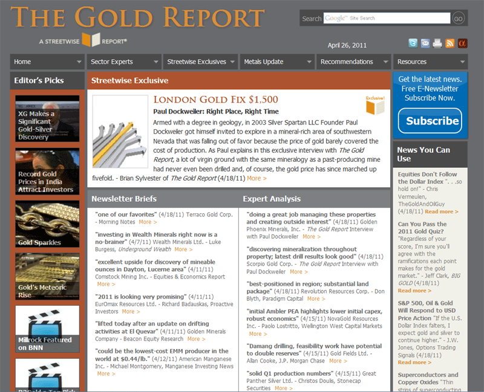
Task: Click More for Comstock Mining brief
Action: [106, 284]
